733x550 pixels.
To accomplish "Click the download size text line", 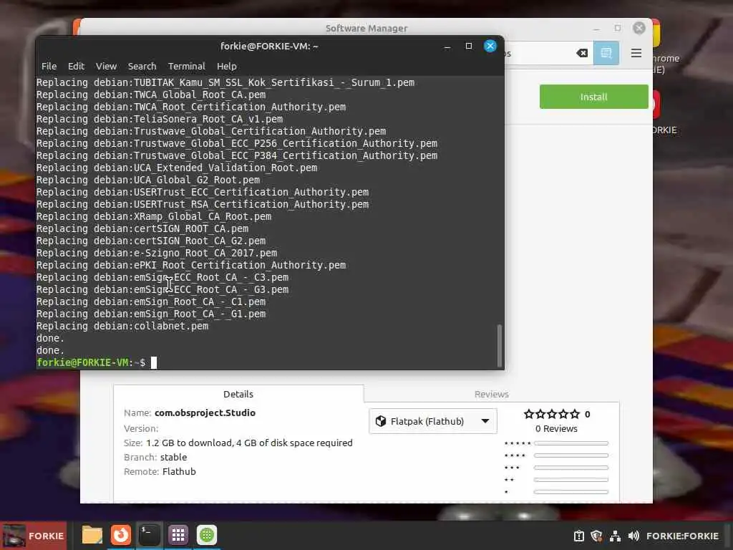I will coord(238,443).
